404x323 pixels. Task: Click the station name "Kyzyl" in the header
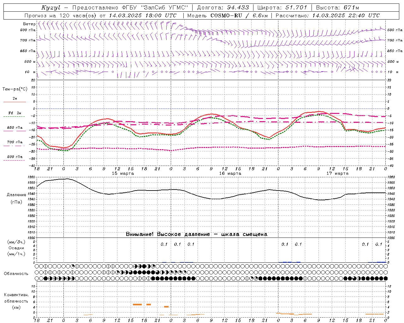51,8
